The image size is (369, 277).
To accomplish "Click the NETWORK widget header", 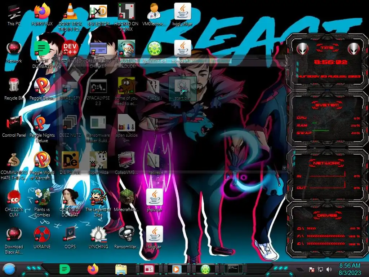I will (x=327, y=163).
